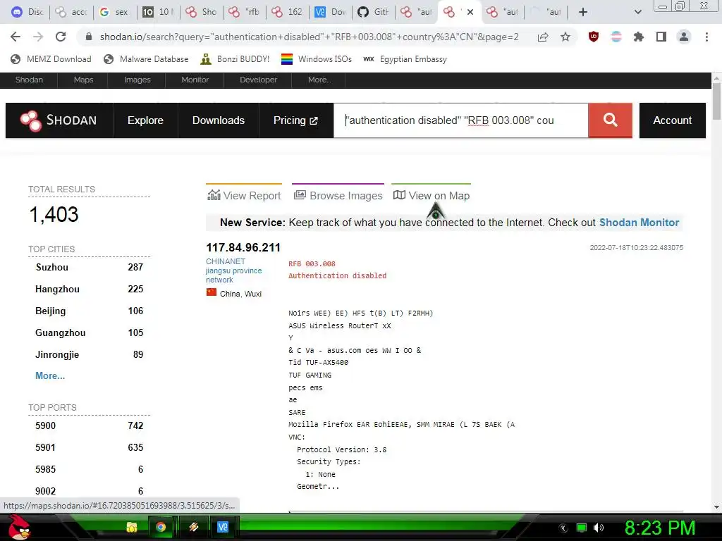This screenshot has width=722, height=541.
Task: Filter results by port 5985
Action: point(45,469)
